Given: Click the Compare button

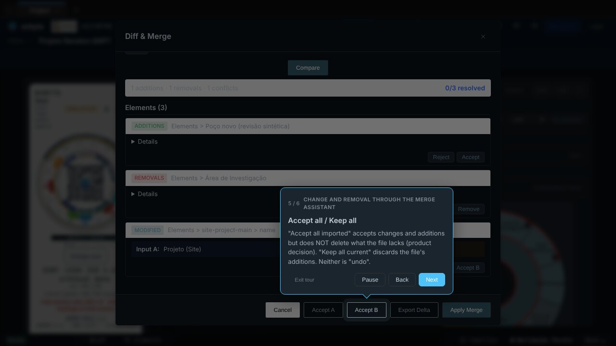Looking at the screenshot, I should tap(308, 68).
